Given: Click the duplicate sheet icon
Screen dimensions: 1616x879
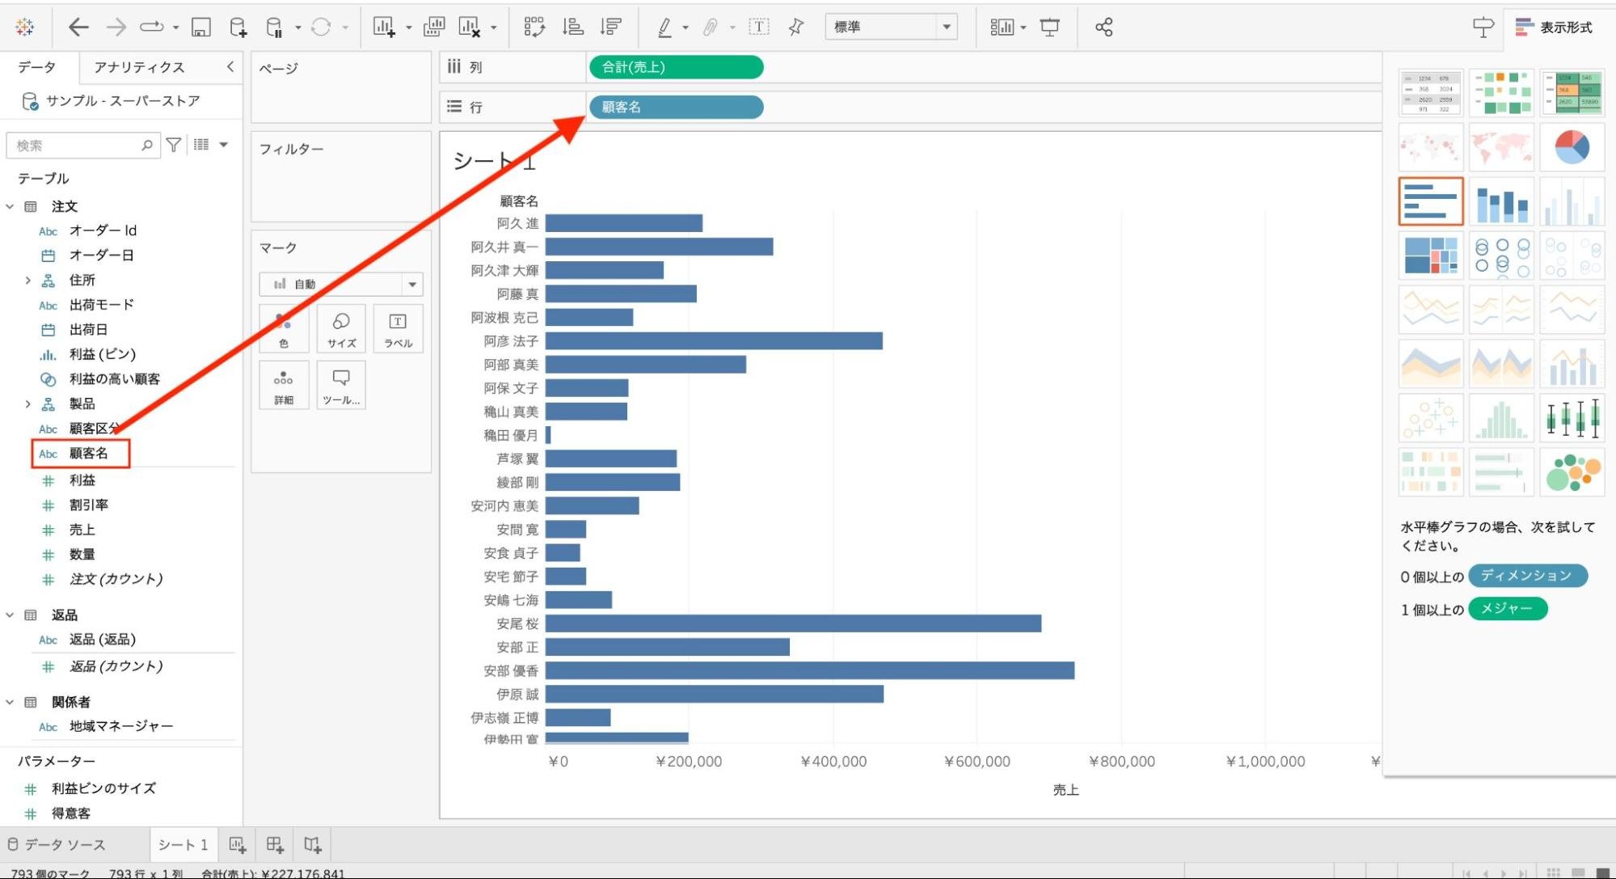Looking at the screenshot, I should (434, 27).
